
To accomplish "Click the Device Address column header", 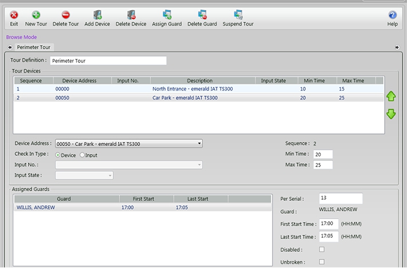I will pos(82,81).
